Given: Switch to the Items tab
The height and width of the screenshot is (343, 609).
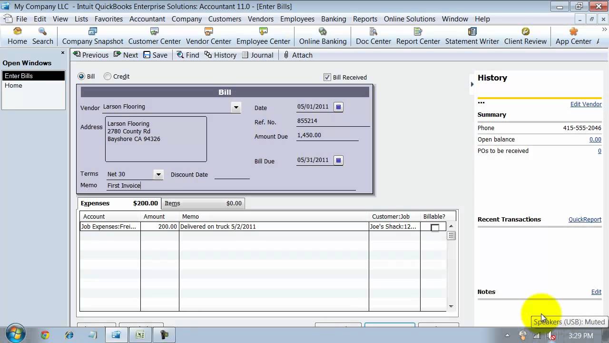Looking at the screenshot, I should pyautogui.click(x=203, y=203).
